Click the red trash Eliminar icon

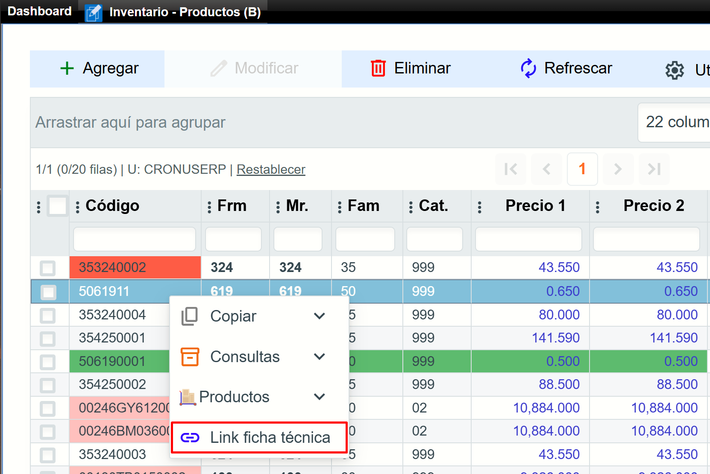point(378,68)
